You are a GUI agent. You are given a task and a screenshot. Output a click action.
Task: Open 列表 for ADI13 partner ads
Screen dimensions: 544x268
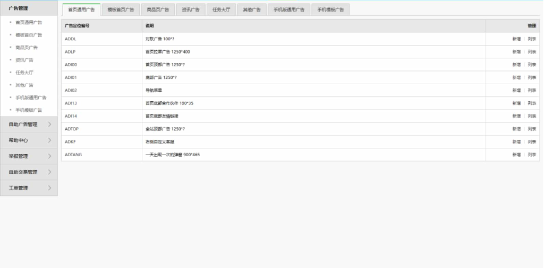[x=532, y=103]
